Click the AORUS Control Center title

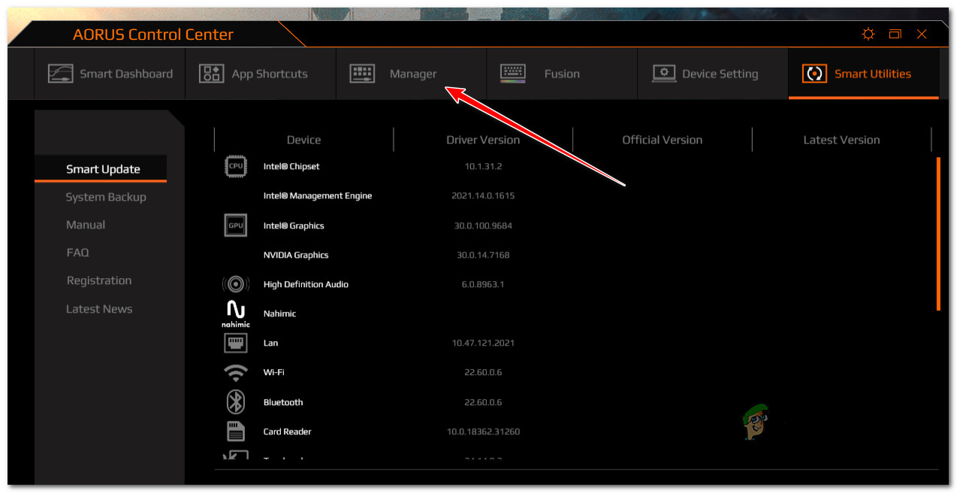click(153, 35)
